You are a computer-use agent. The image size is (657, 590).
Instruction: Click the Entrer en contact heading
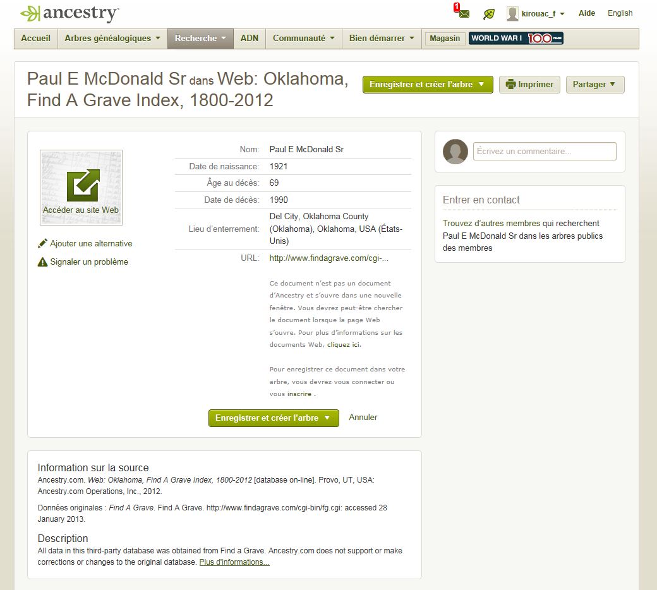pyautogui.click(x=481, y=200)
